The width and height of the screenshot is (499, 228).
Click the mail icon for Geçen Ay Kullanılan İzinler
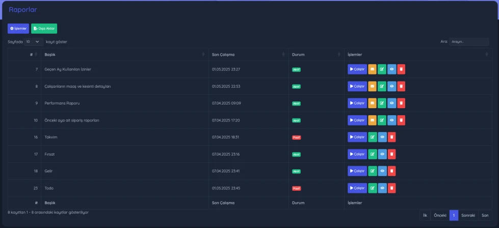click(x=372, y=69)
